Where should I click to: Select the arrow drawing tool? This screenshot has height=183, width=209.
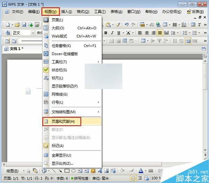[x=60, y=171]
